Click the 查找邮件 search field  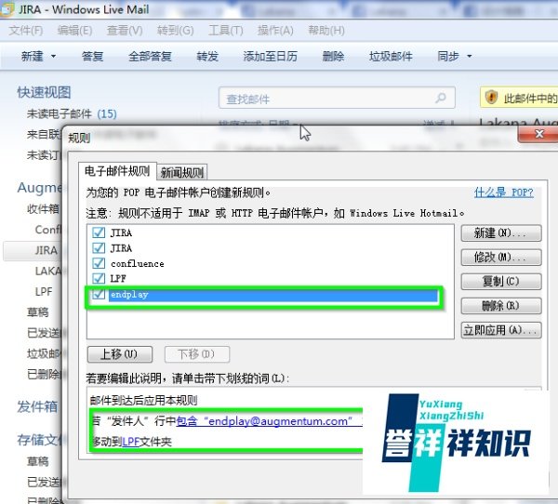coord(337,98)
